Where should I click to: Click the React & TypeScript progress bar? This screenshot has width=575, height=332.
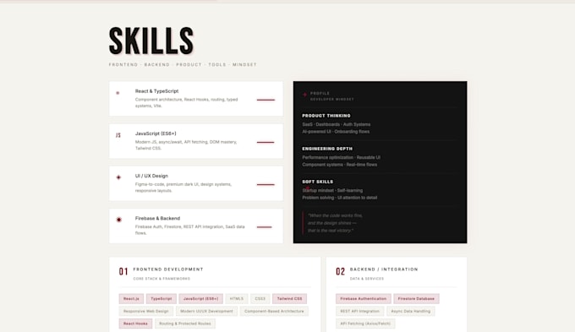point(266,100)
